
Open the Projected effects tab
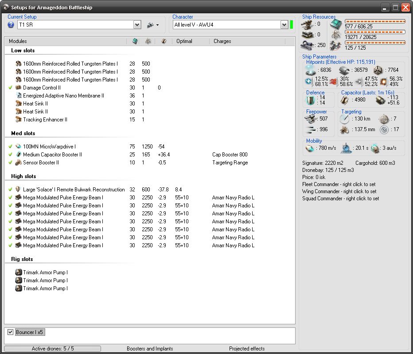pos(247,349)
